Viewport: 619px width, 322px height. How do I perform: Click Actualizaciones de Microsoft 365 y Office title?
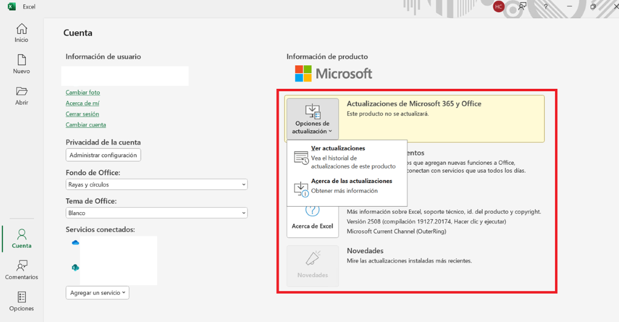(x=414, y=103)
